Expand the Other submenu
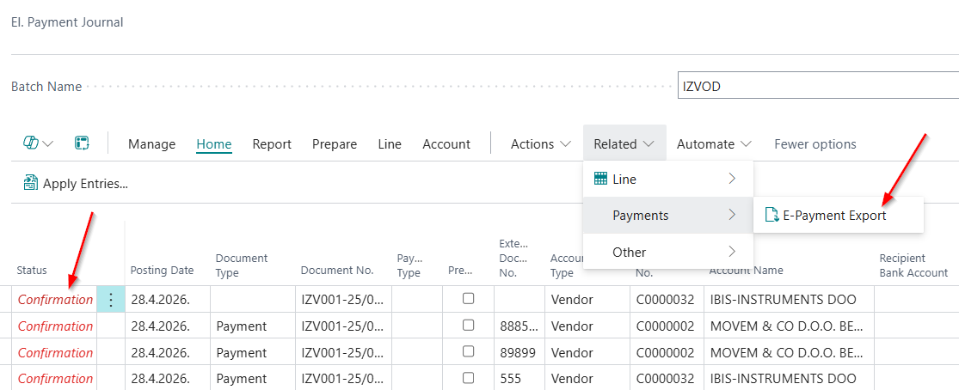 [x=668, y=252]
